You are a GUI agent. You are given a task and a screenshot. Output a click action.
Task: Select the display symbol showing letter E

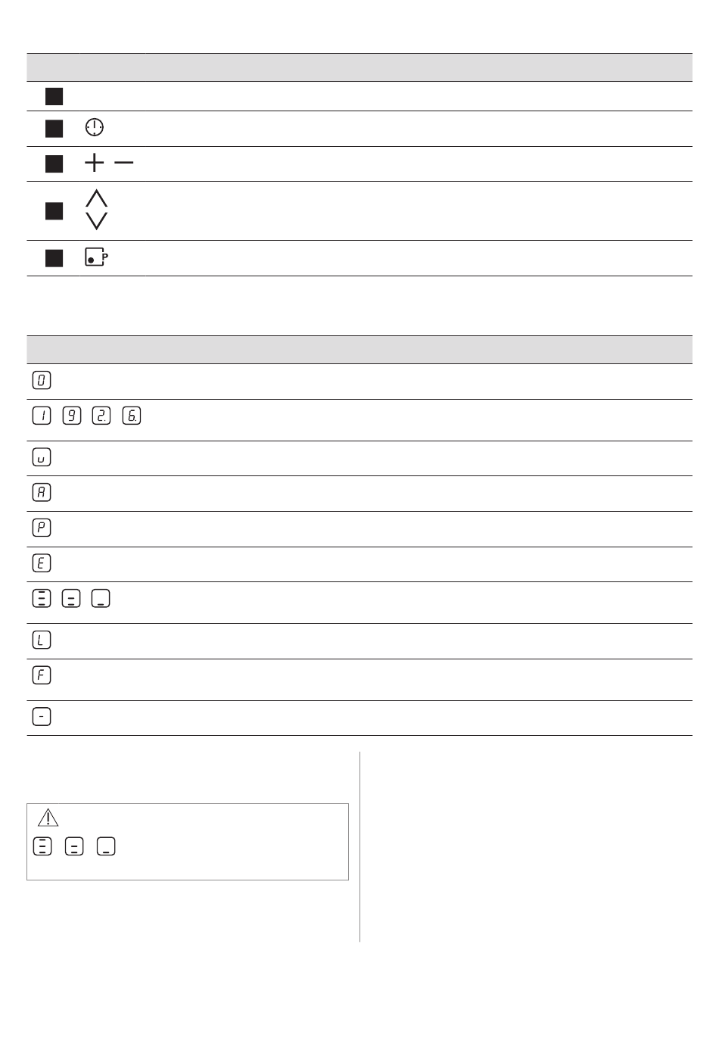coord(42,563)
